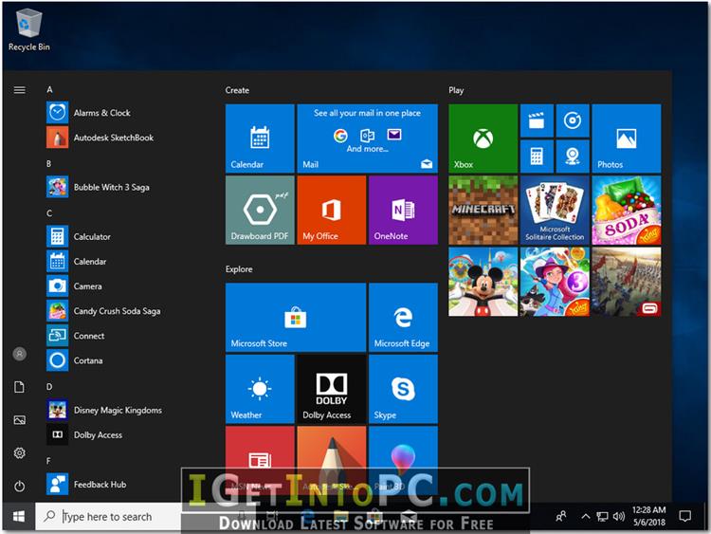Open the user account icon
Image resolution: width=711 pixels, height=534 pixels.
(20, 354)
